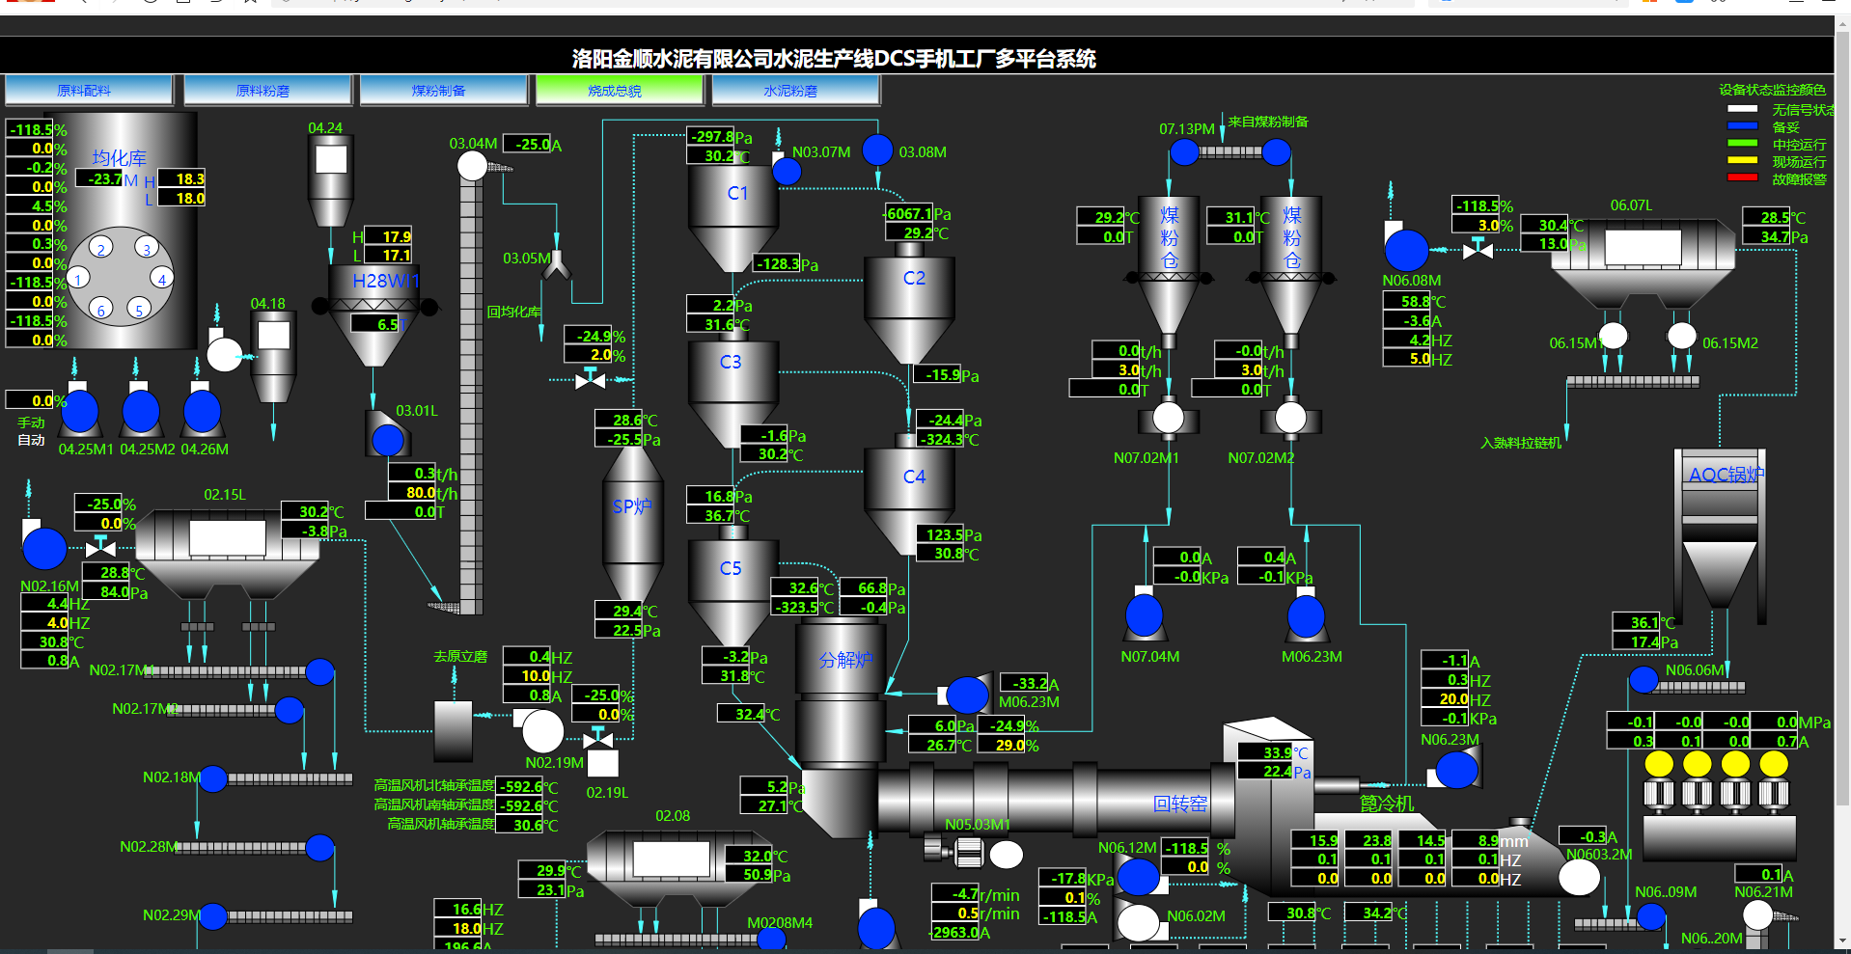Open the 均化库 silo
1851x954 pixels.
point(123,232)
